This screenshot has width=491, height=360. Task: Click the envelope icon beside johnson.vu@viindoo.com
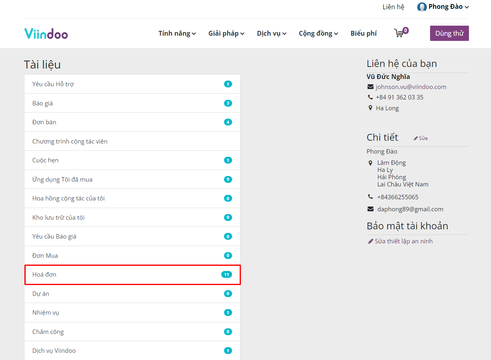[370, 87]
